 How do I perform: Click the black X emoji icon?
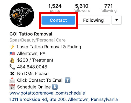12,74
